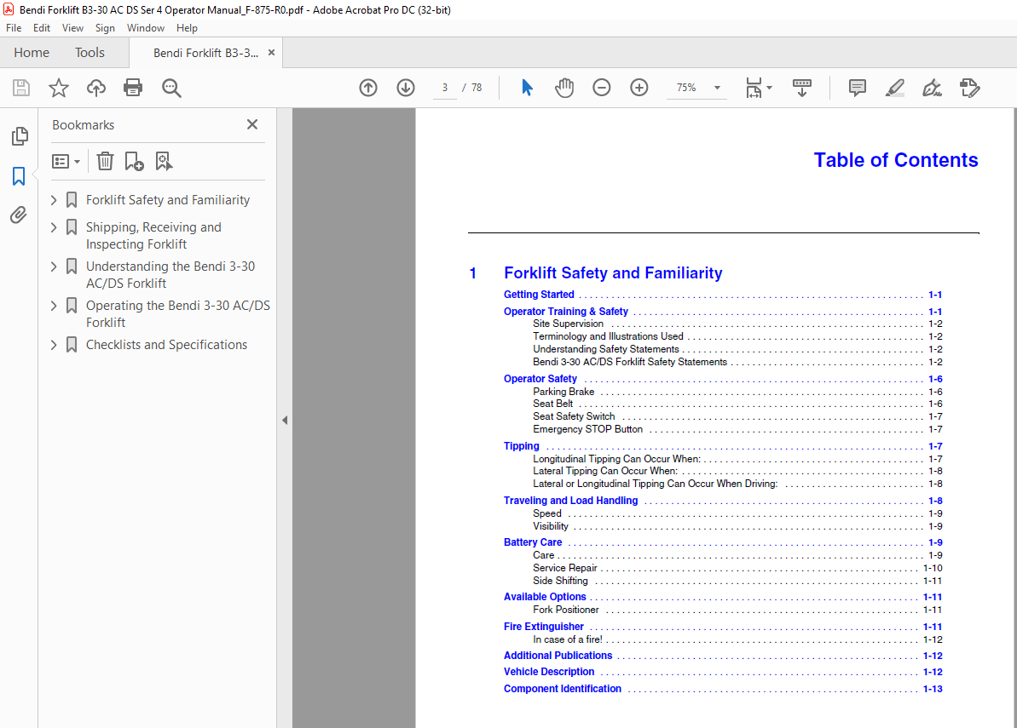Select Forklift Safety and Familiarity bookmark
1017x728 pixels.
pyautogui.click(x=167, y=200)
